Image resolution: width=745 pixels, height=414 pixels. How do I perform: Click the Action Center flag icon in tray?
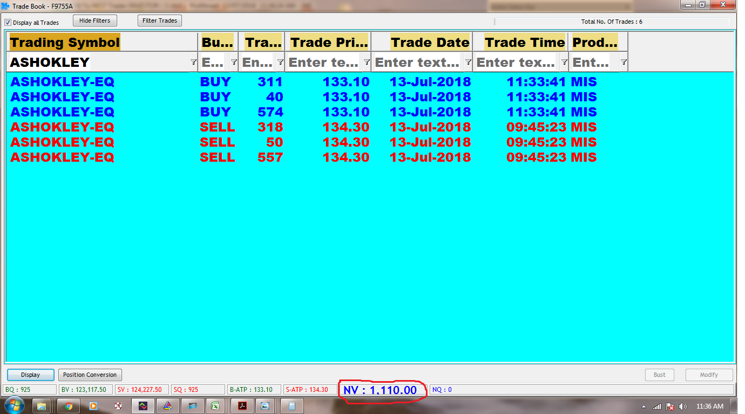click(670, 406)
